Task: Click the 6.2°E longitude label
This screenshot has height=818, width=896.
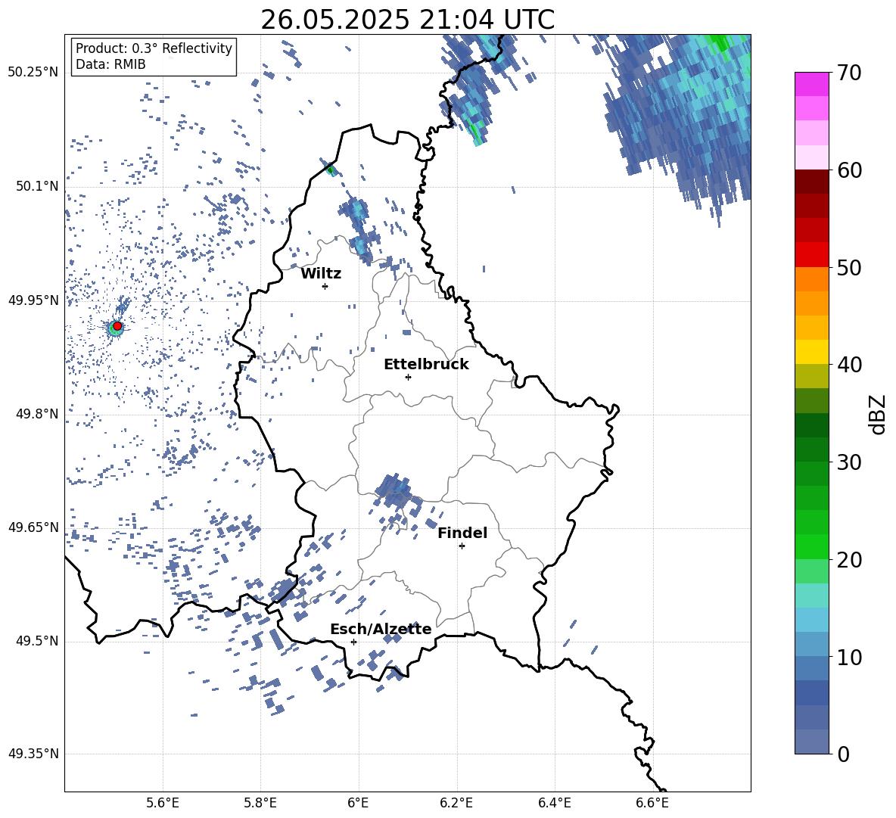Action: [x=456, y=804]
